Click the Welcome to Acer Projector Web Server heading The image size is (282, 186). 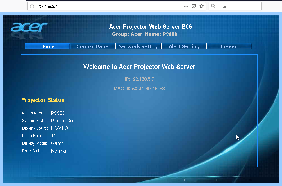(x=139, y=67)
